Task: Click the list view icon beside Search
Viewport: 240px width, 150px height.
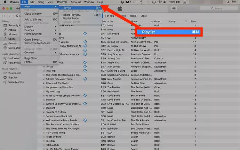Action: click(174, 9)
